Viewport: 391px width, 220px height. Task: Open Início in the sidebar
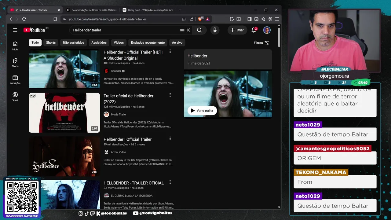point(15,46)
